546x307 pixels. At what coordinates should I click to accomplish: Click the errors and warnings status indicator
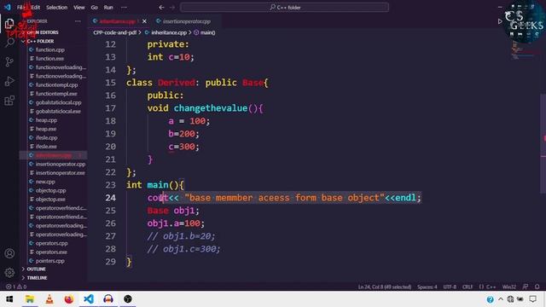coord(16,287)
